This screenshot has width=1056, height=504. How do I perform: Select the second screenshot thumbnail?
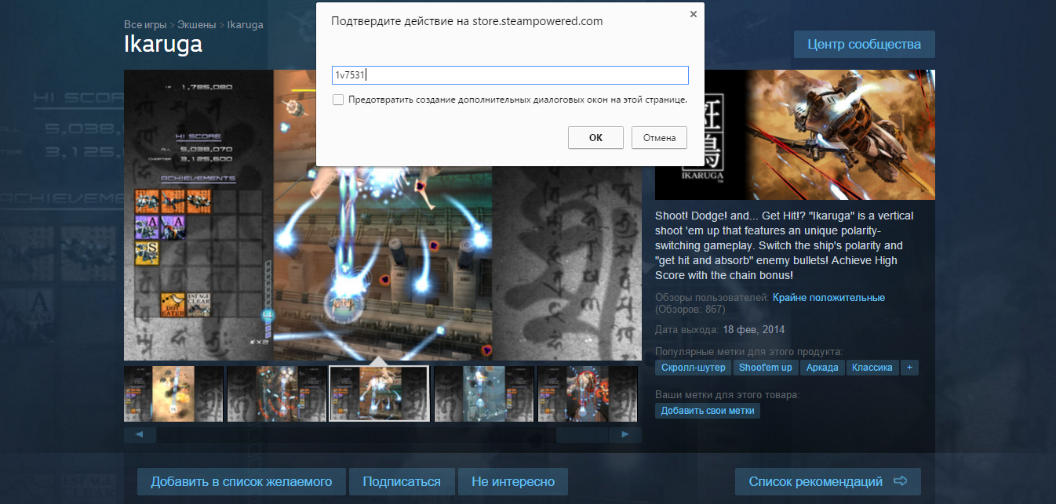pyautogui.click(x=277, y=394)
